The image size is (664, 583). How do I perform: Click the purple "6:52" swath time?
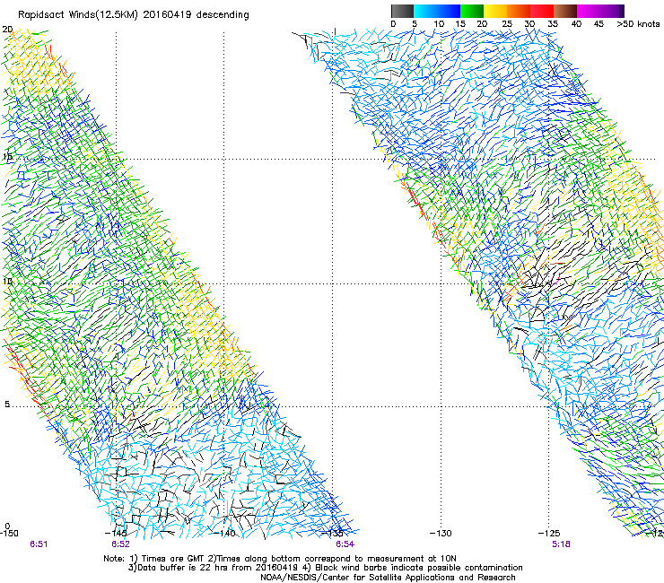point(121,544)
